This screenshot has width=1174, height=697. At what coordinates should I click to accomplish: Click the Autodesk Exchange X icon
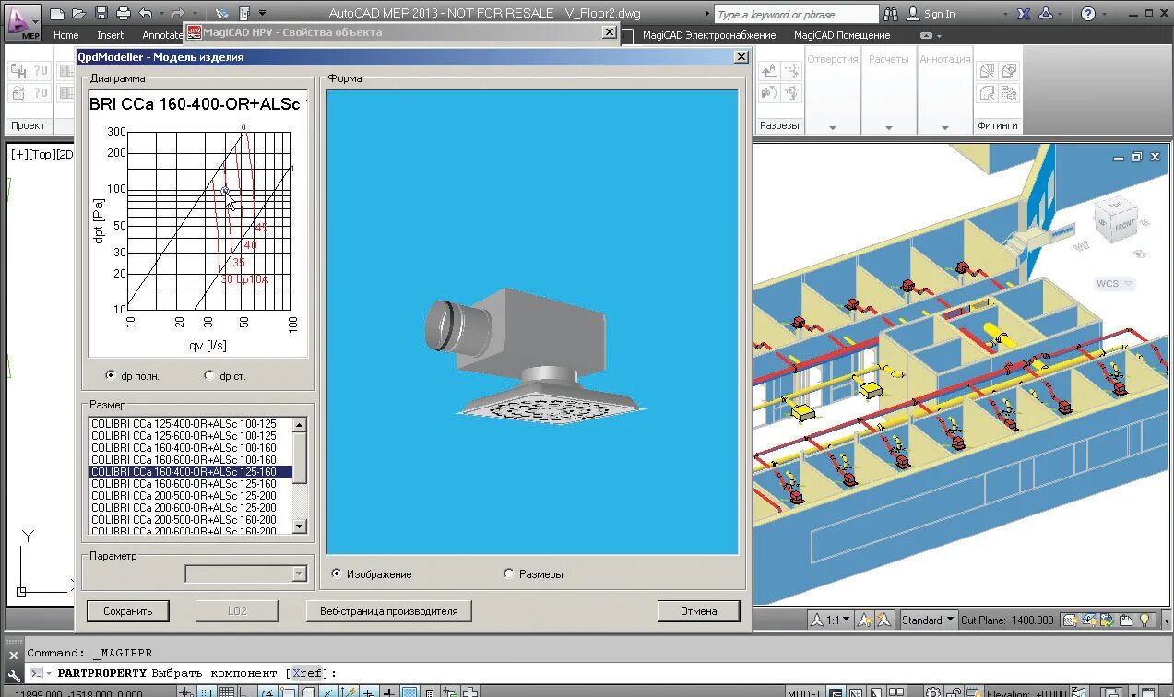[1025, 14]
